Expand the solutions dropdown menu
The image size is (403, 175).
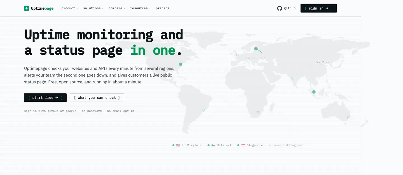tap(93, 8)
